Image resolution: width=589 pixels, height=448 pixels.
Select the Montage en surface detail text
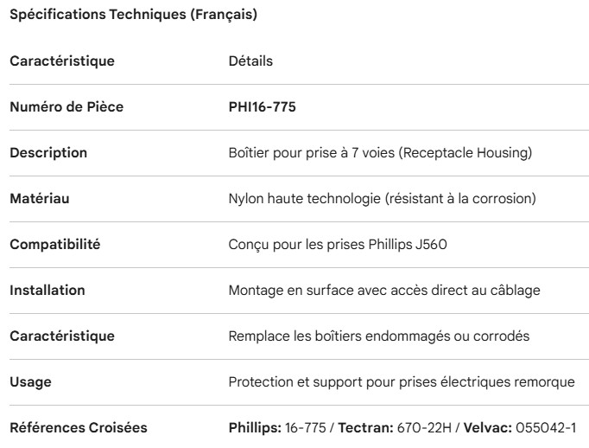pyautogui.click(x=384, y=291)
